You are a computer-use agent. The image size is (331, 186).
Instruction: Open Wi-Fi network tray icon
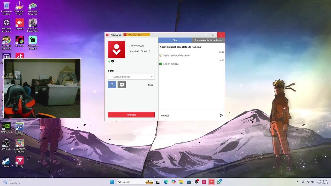coord(309,182)
